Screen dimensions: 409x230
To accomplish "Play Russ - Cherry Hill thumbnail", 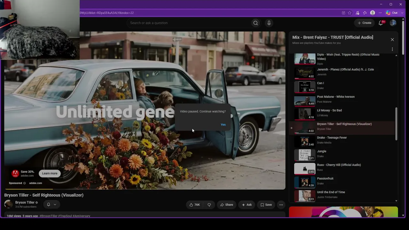I will pyautogui.click(x=305, y=169).
